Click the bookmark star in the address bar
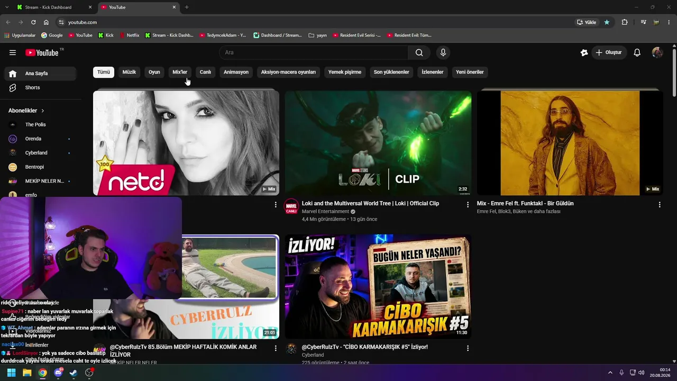677x381 pixels. (607, 22)
